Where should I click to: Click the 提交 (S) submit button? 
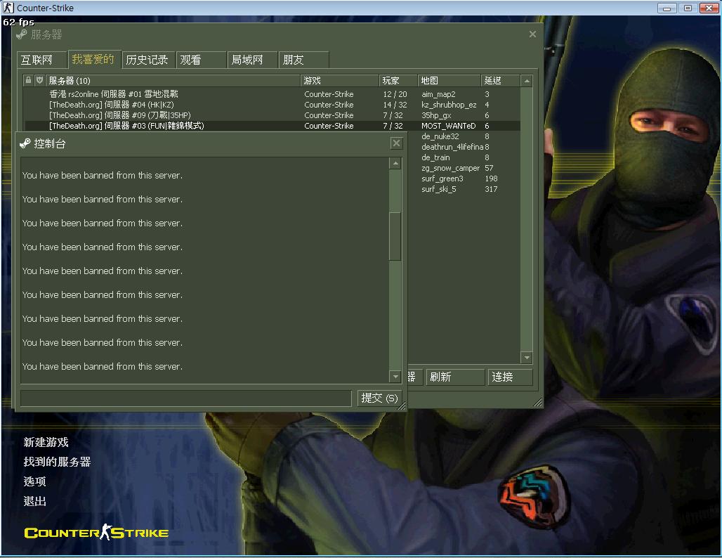pos(379,398)
